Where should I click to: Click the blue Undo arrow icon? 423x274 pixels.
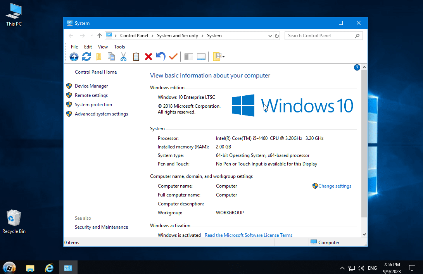(161, 57)
